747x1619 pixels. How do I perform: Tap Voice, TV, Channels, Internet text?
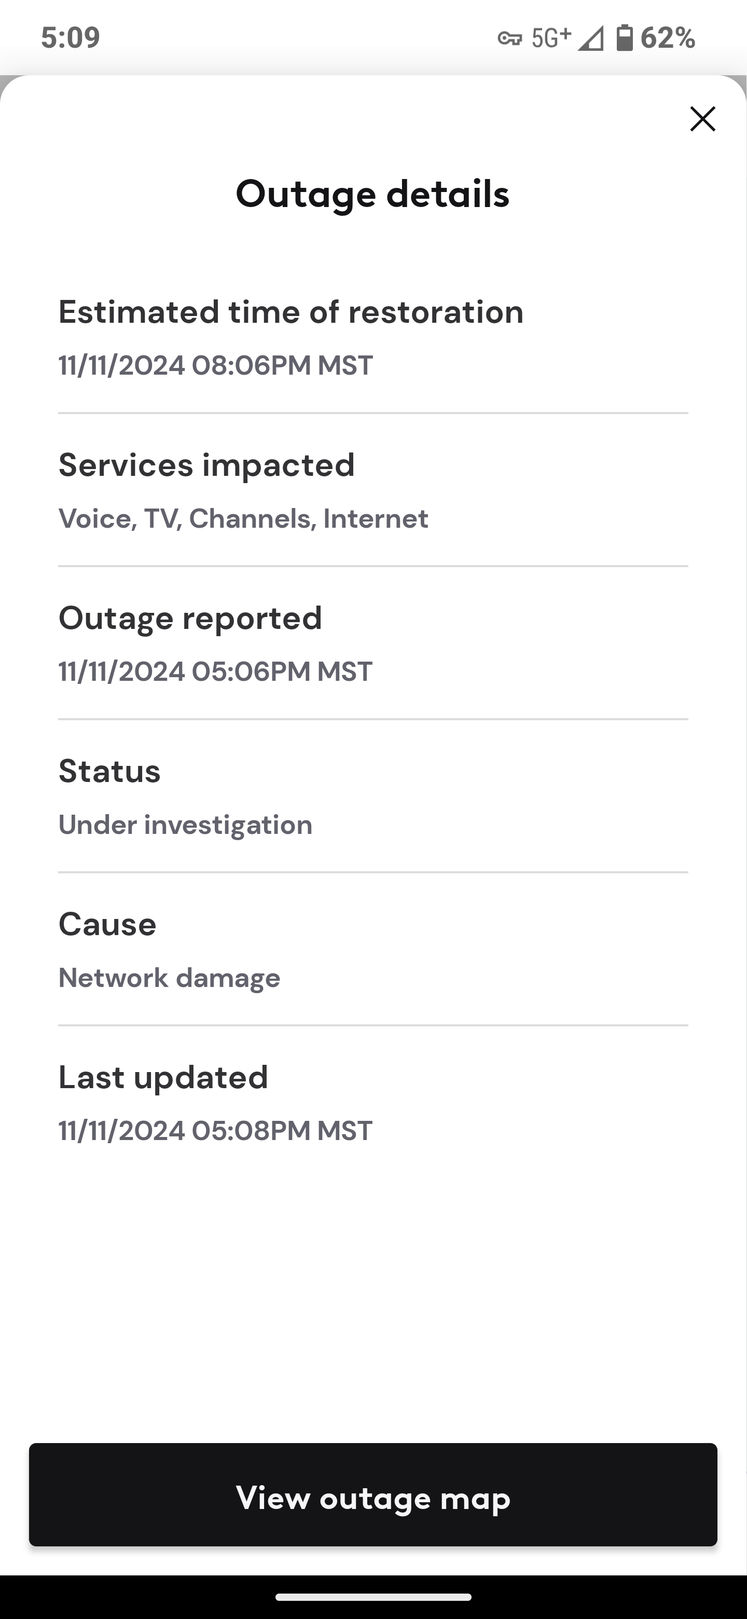pos(243,518)
